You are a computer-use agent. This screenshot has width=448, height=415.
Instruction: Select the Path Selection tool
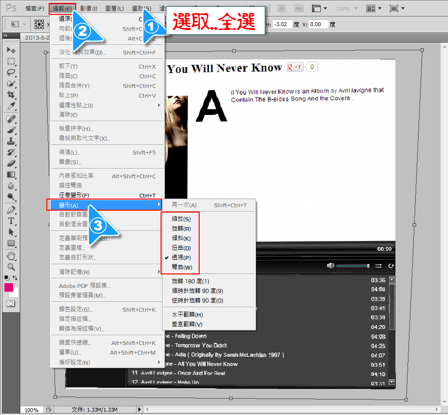(11, 232)
